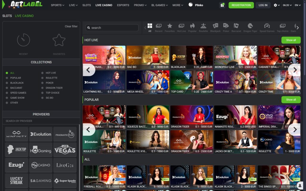Go to the Esports menu item

tap(123, 5)
